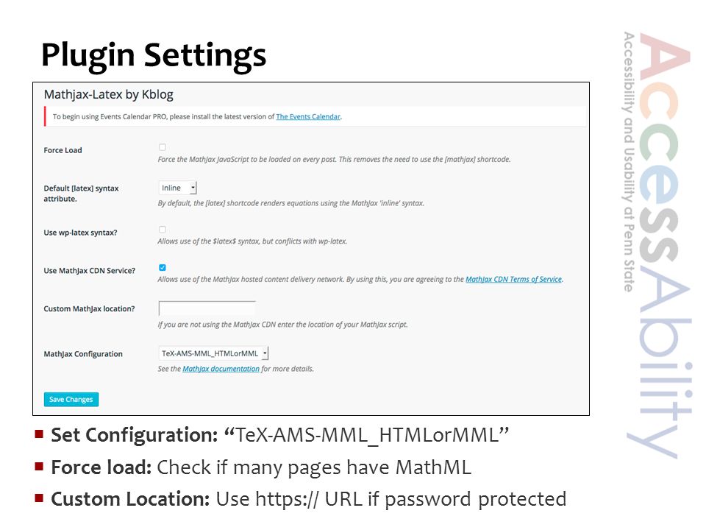Focus the Custom MathJax location field
Screen dimensions: 706x530
[207, 308]
